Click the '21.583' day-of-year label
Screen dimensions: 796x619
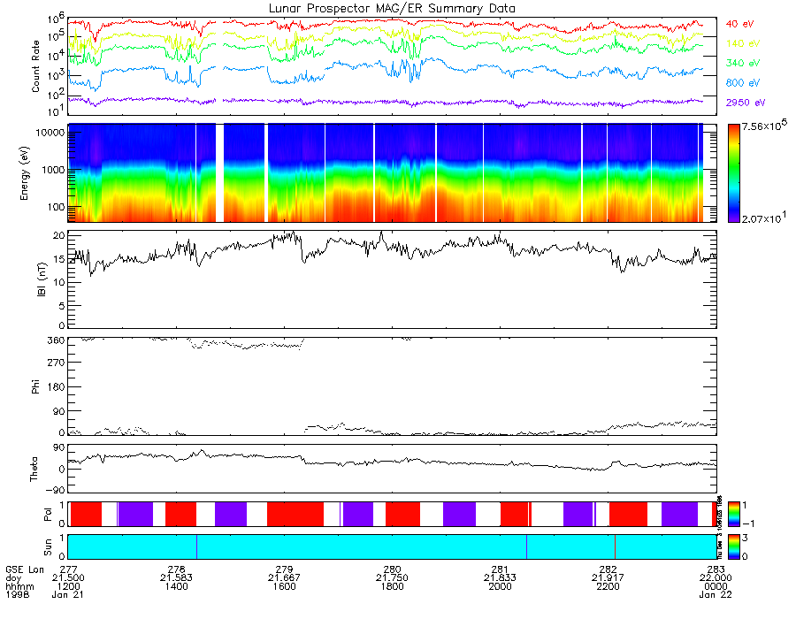[x=176, y=578]
